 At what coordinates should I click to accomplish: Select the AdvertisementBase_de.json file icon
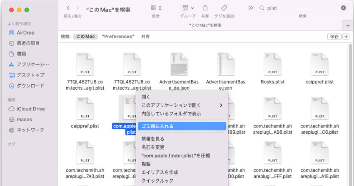pyautogui.click(x=179, y=64)
